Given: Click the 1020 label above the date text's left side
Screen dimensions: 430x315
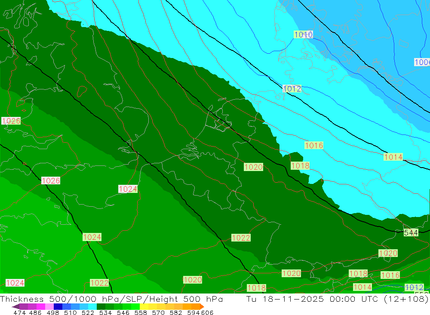Looking at the screenshot, I should point(193,280).
